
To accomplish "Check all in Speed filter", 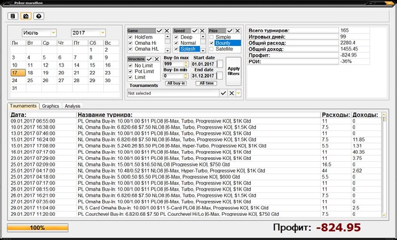I will 195,31.
